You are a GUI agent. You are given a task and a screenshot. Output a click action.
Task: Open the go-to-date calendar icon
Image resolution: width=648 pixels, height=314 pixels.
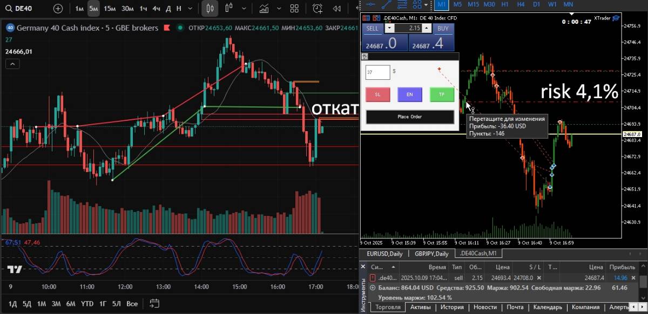pos(154,303)
